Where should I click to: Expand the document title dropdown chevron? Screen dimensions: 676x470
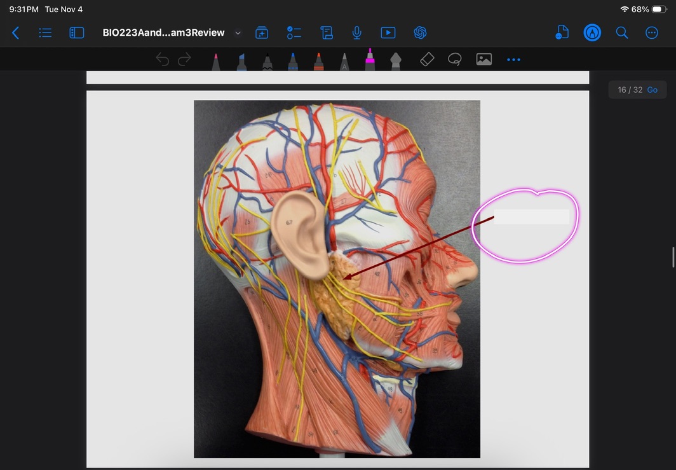tap(238, 33)
